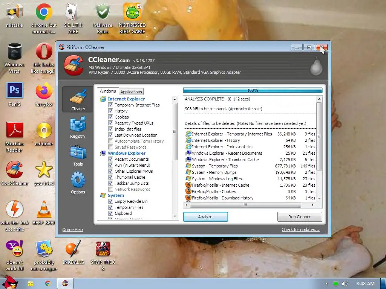Open the Photoshop 'PeniS' desktop icon
Viewport: 386px width, 289px height.
tap(15, 94)
